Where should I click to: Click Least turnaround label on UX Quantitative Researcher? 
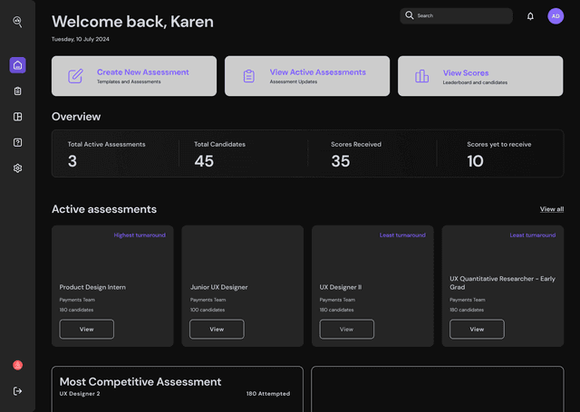click(x=533, y=235)
